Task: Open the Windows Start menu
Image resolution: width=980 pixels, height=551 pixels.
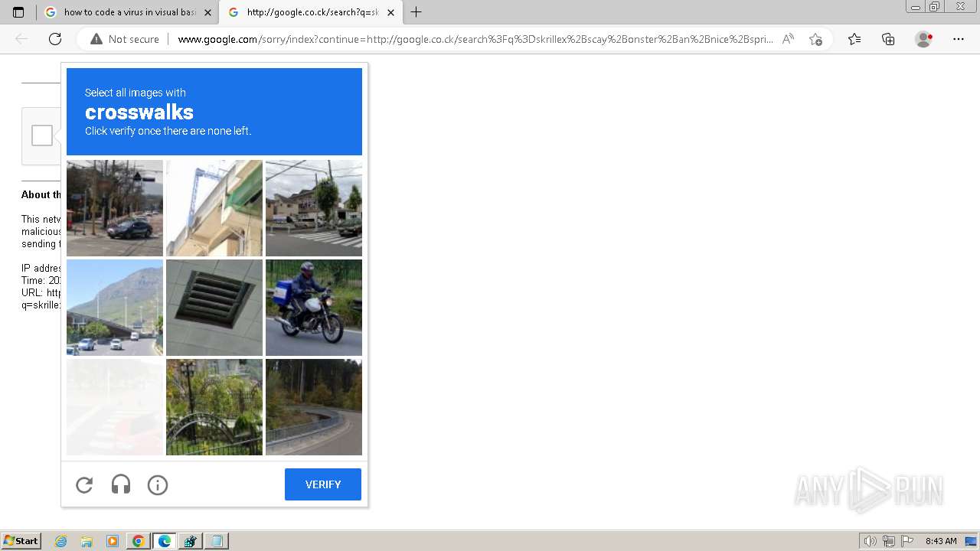Action: pyautogui.click(x=21, y=541)
